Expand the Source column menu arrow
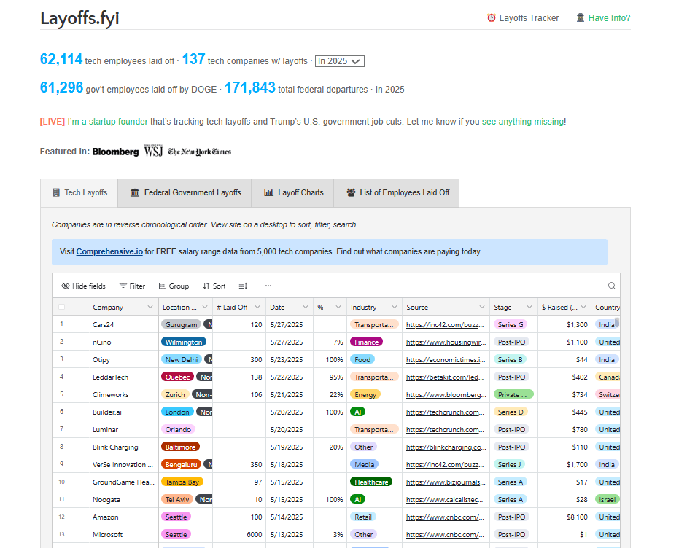This screenshot has height=548, width=687. [x=482, y=307]
